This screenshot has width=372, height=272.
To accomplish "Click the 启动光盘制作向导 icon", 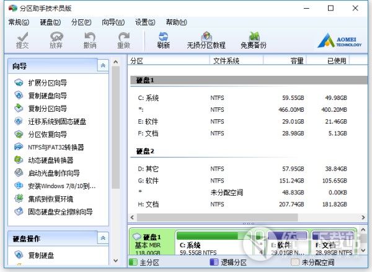I will [19, 173].
